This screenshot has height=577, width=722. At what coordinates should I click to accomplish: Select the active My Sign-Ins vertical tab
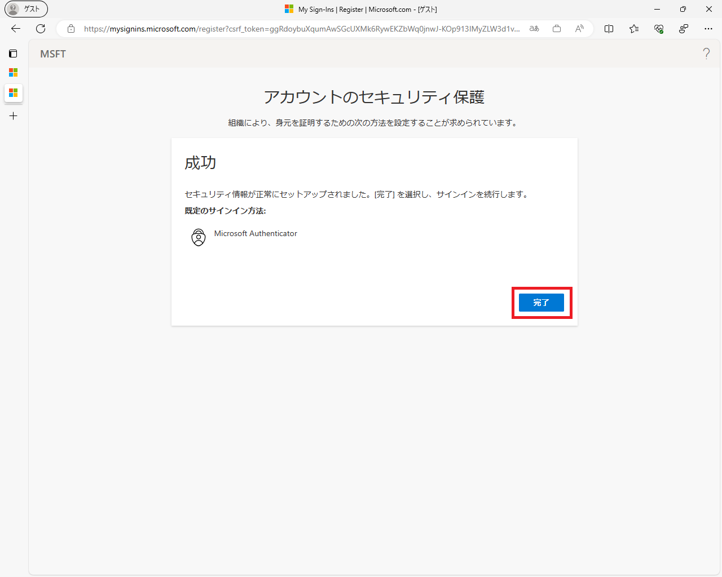14,92
